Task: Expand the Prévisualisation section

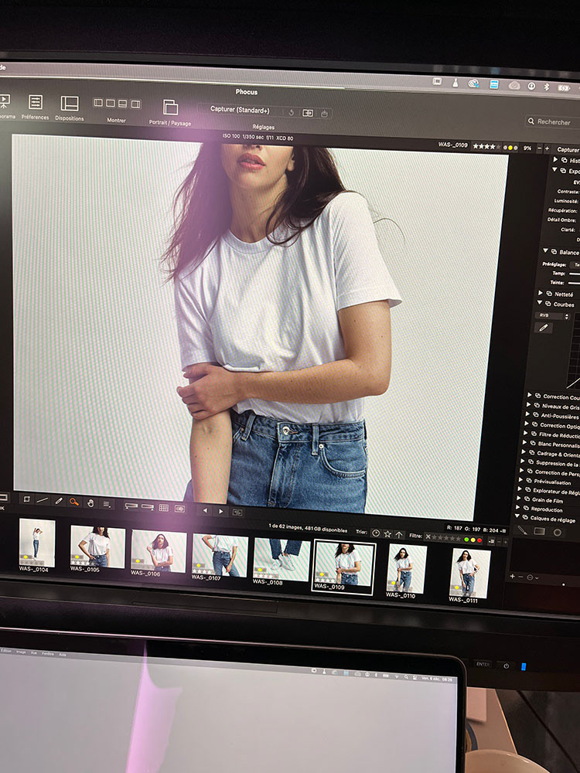Action: tap(520, 480)
